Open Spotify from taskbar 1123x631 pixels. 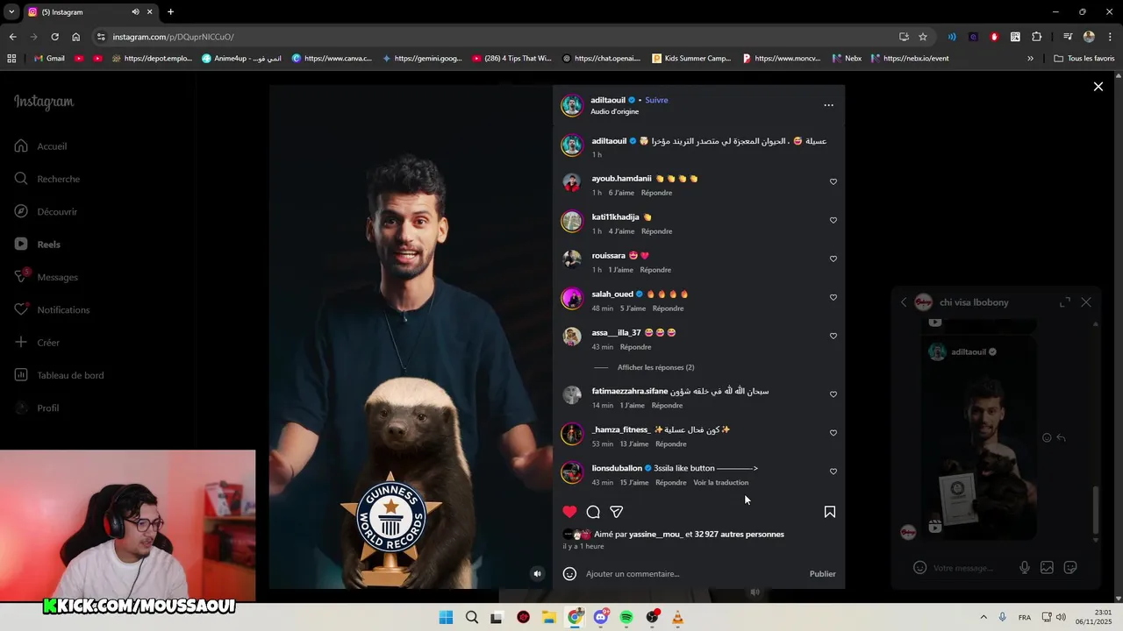point(626,618)
